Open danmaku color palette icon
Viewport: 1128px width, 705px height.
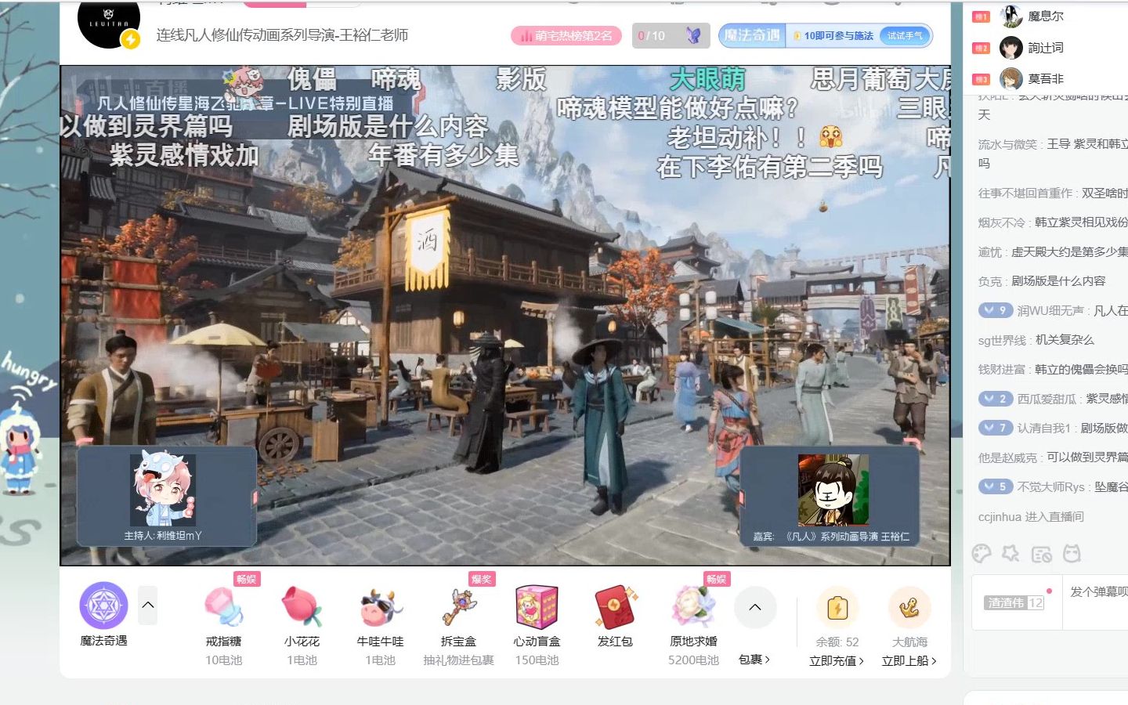[981, 554]
